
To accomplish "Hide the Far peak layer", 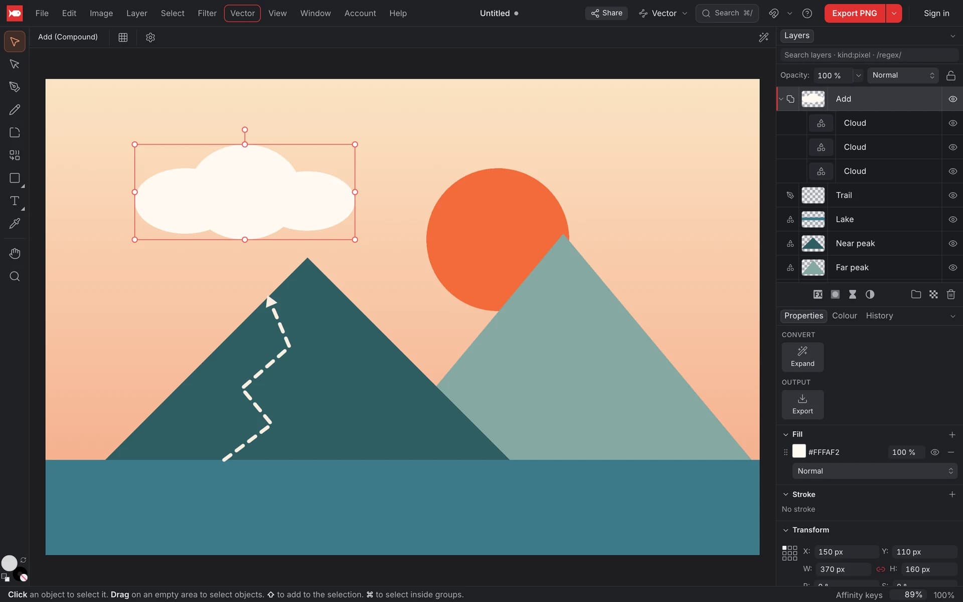I will point(952,267).
